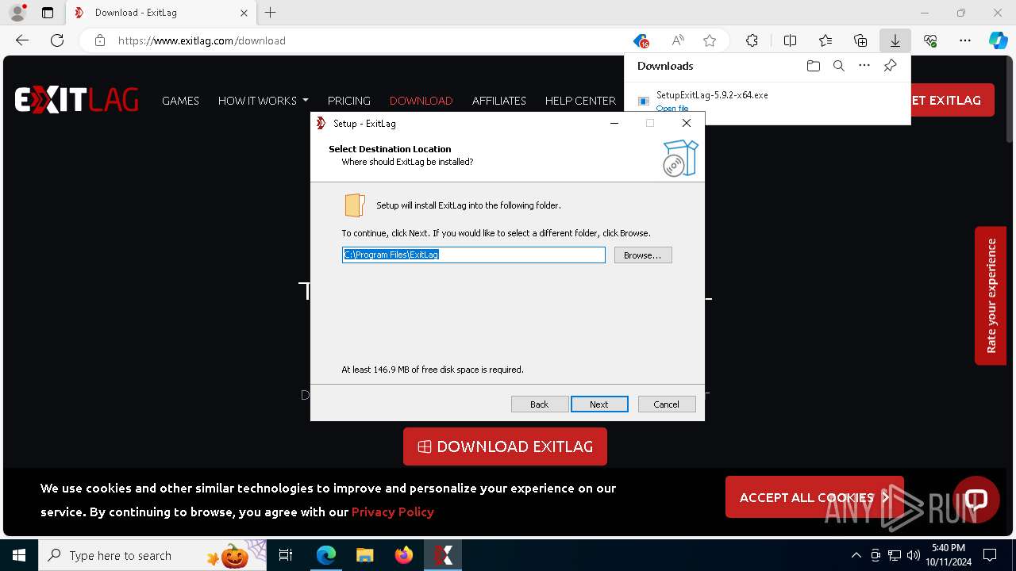Viewport: 1016px width, 571px height.
Task: Open notification center icon
Action: point(990,555)
